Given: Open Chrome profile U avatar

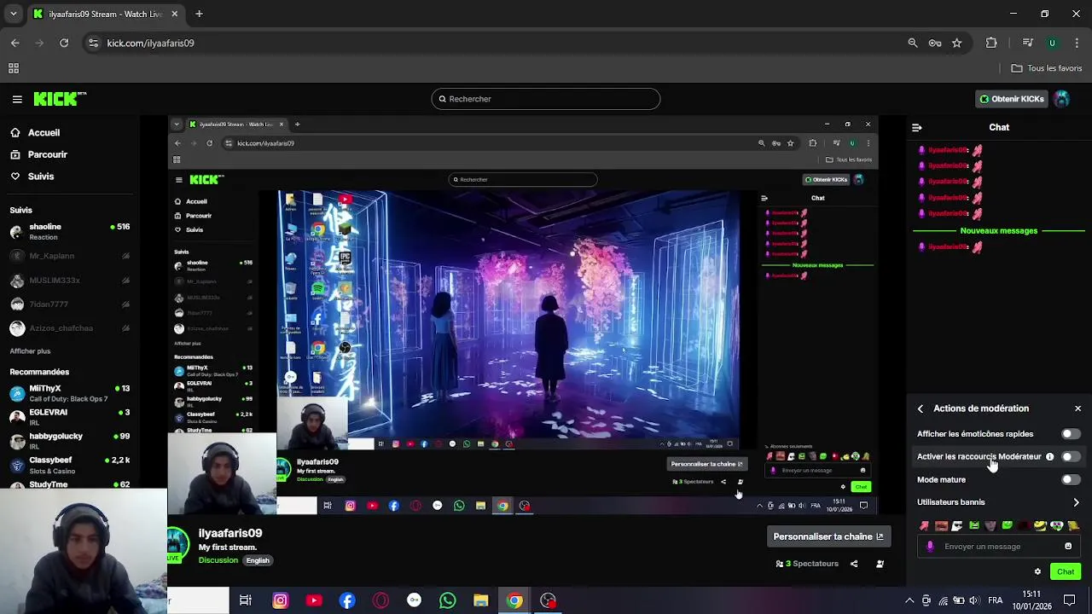Looking at the screenshot, I should (1052, 43).
